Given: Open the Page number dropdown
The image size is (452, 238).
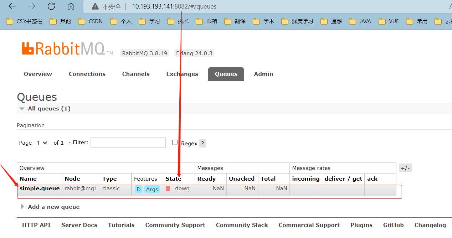Looking at the screenshot, I should click(41, 143).
